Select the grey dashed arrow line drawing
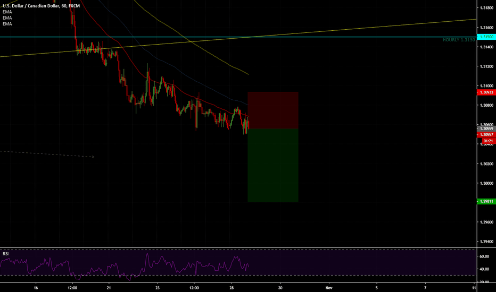The image size is (496, 292). [x=47, y=154]
